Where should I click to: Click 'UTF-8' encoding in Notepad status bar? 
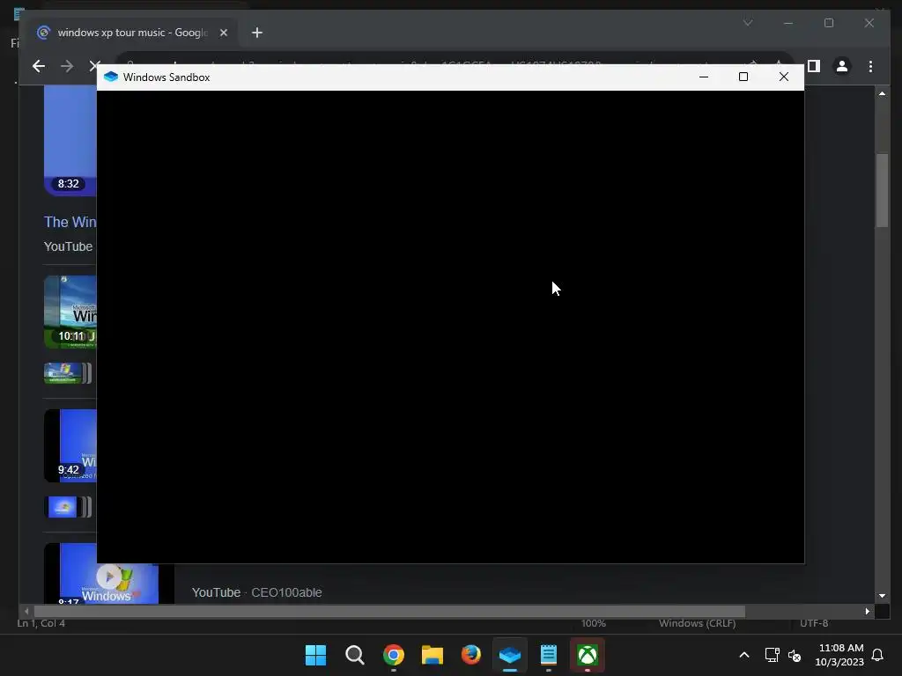(814, 624)
